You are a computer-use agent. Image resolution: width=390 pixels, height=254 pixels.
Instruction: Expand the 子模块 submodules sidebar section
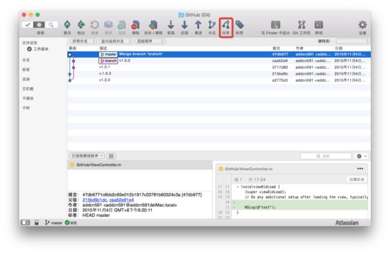pos(28,98)
